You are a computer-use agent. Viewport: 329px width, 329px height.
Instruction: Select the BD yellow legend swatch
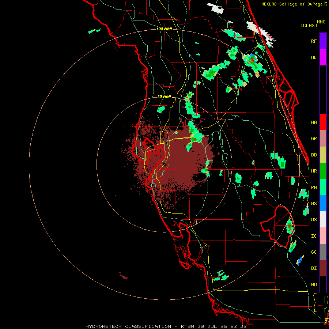(323, 155)
